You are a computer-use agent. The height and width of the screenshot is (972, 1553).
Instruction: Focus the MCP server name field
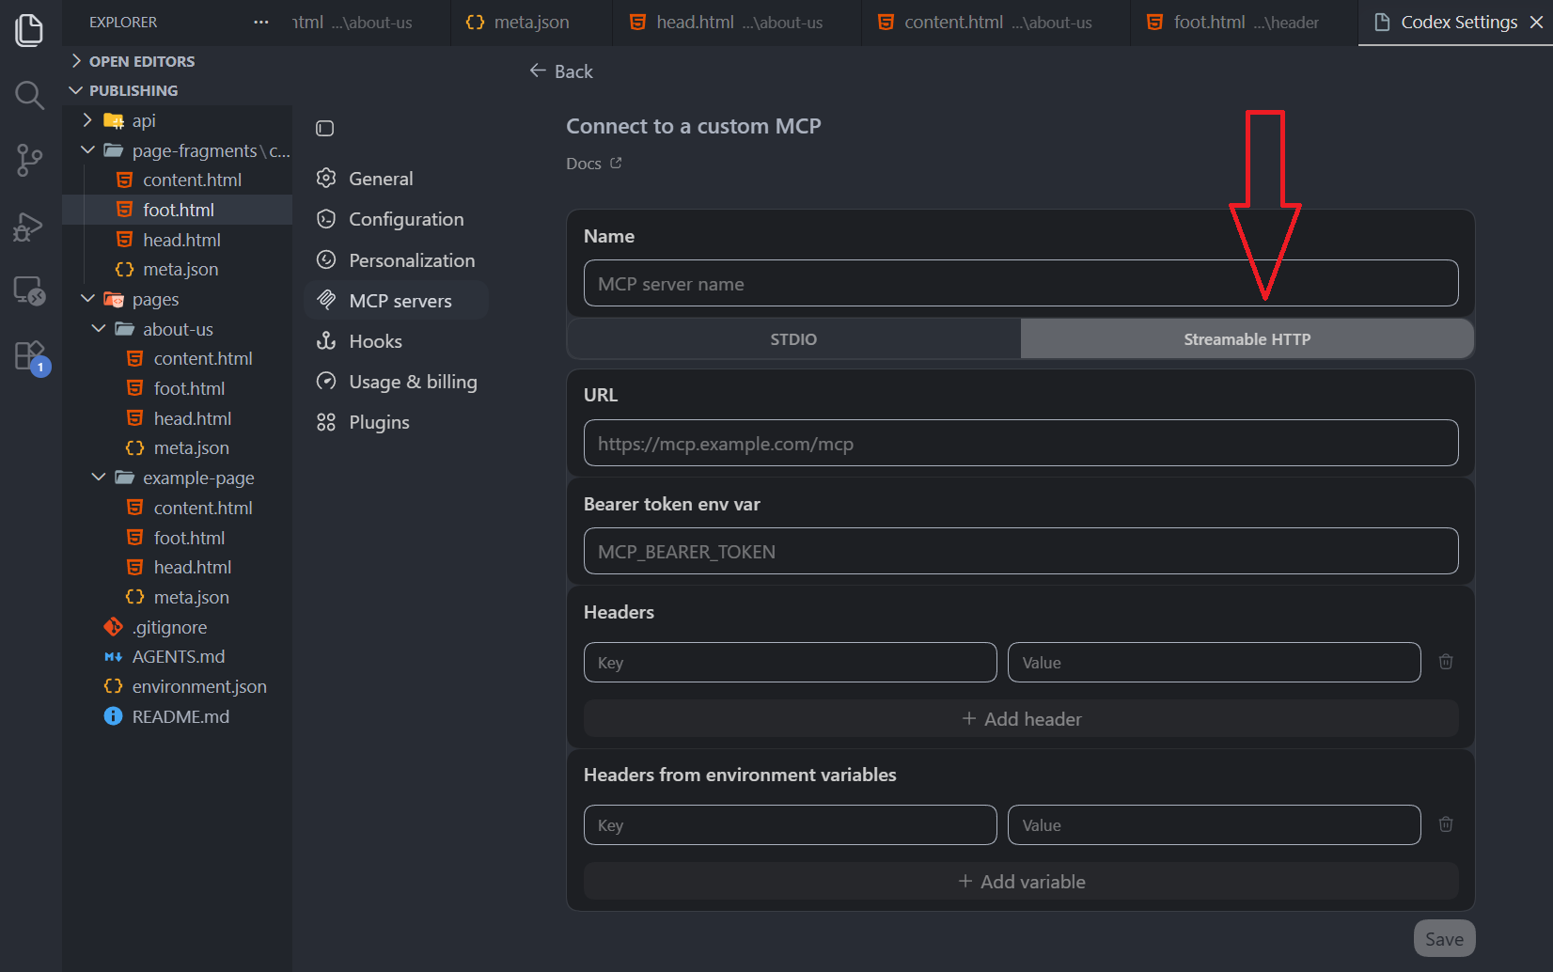1021,283
